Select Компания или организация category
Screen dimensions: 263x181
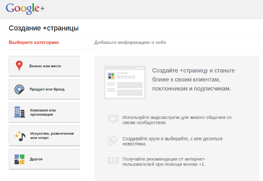[44, 112]
